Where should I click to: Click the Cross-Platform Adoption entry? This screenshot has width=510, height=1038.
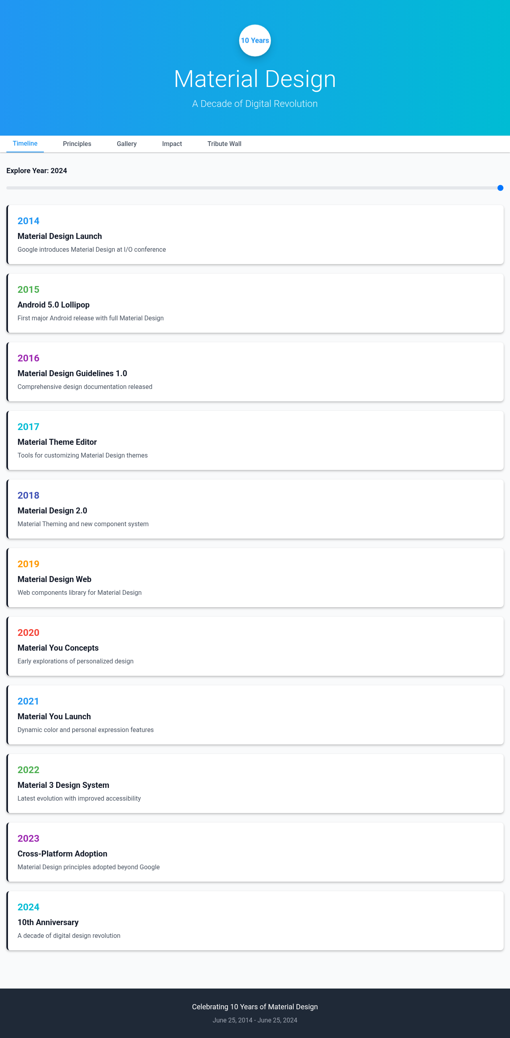(62, 853)
